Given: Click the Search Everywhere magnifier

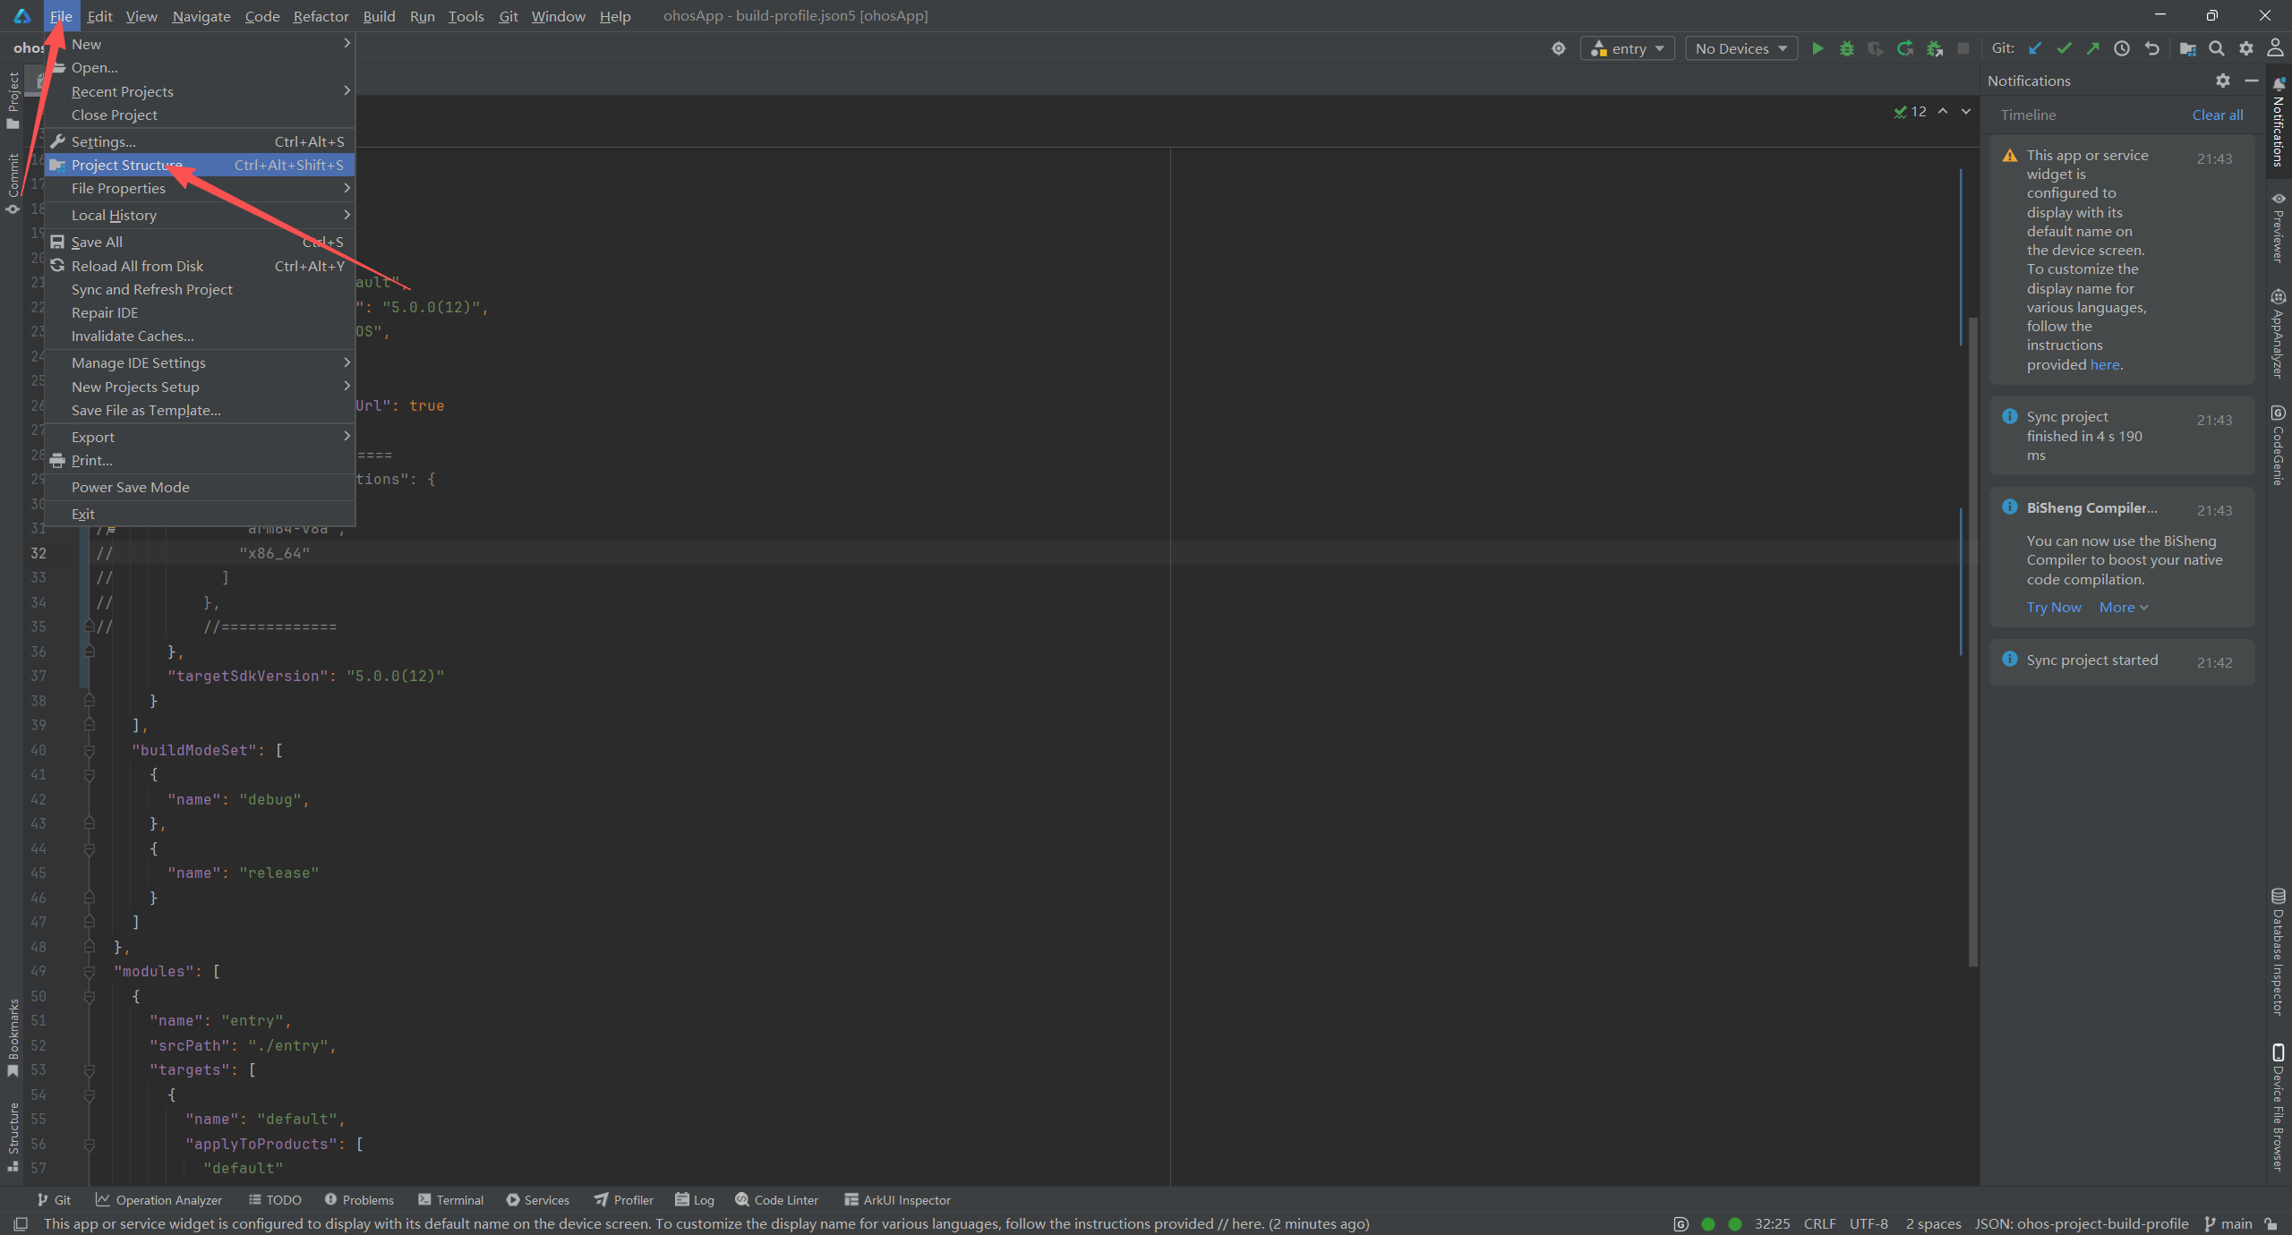Looking at the screenshot, I should click(x=2216, y=48).
